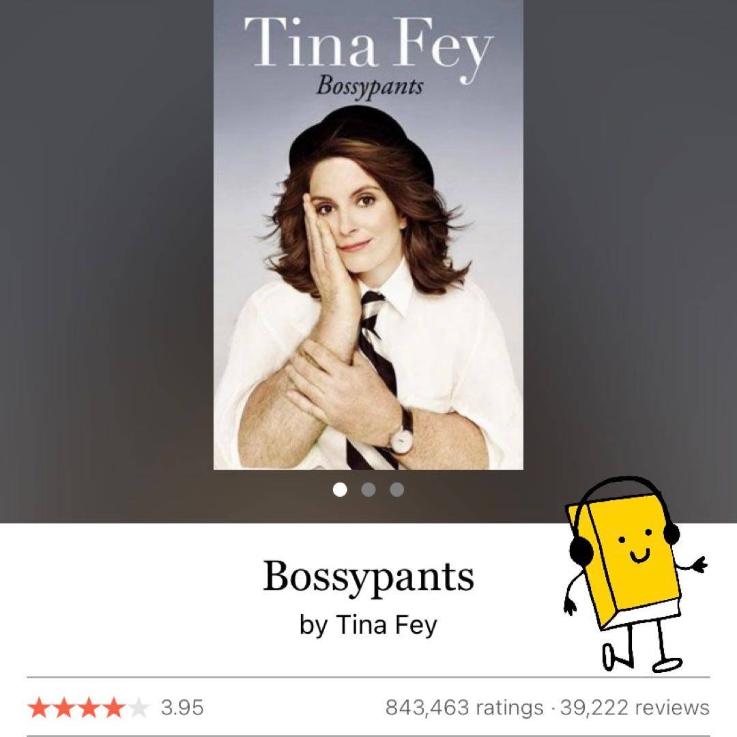
Task: Tap the first white page indicator dot
Action: (340, 489)
